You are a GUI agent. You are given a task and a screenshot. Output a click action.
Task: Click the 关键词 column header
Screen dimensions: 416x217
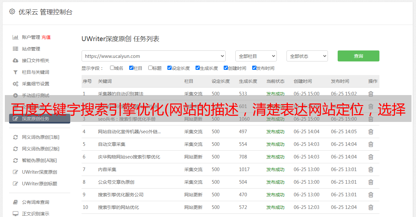click(105, 81)
